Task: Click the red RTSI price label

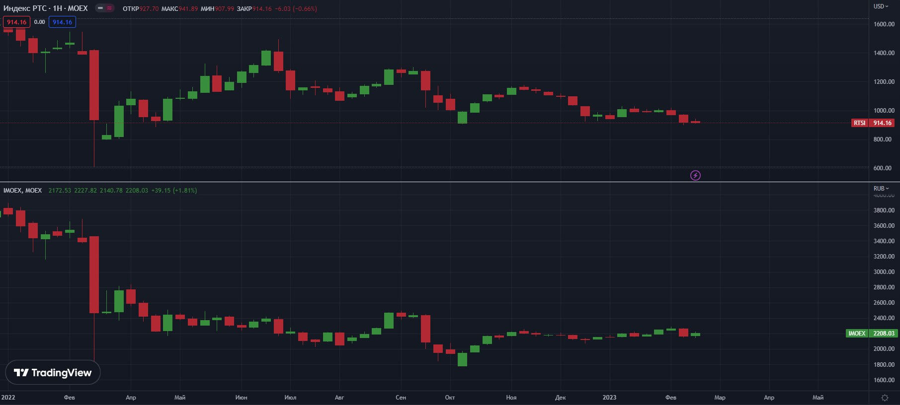Action: (859, 123)
